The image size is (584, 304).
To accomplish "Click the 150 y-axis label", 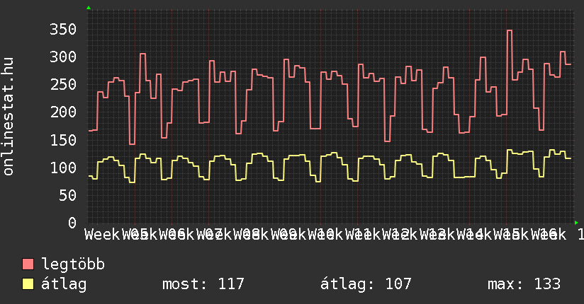I will tap(62, 139).
